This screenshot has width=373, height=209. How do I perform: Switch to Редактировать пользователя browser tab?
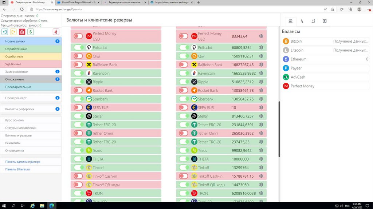tap(125, 3)
